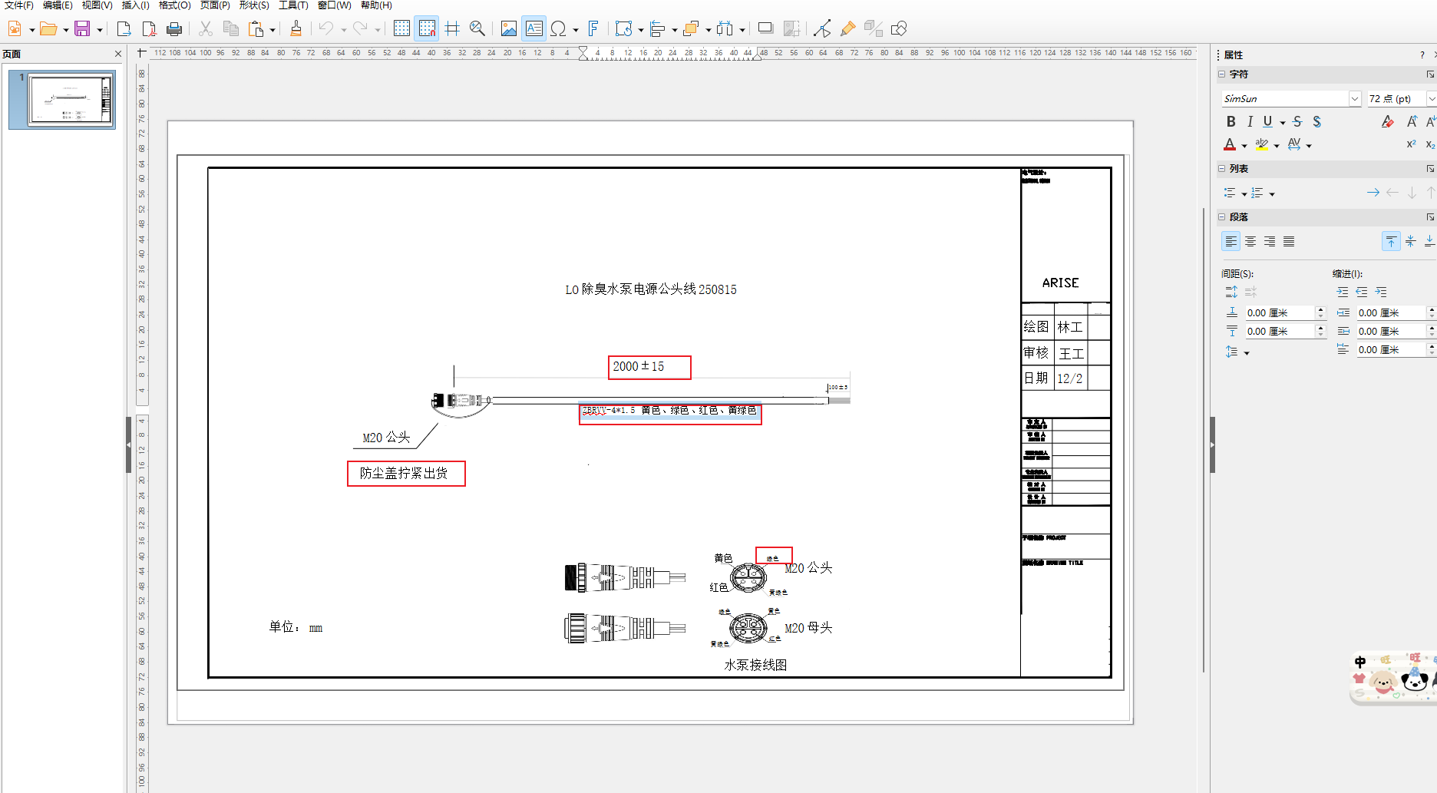Open the Crop Image tool

coord(791,28)
